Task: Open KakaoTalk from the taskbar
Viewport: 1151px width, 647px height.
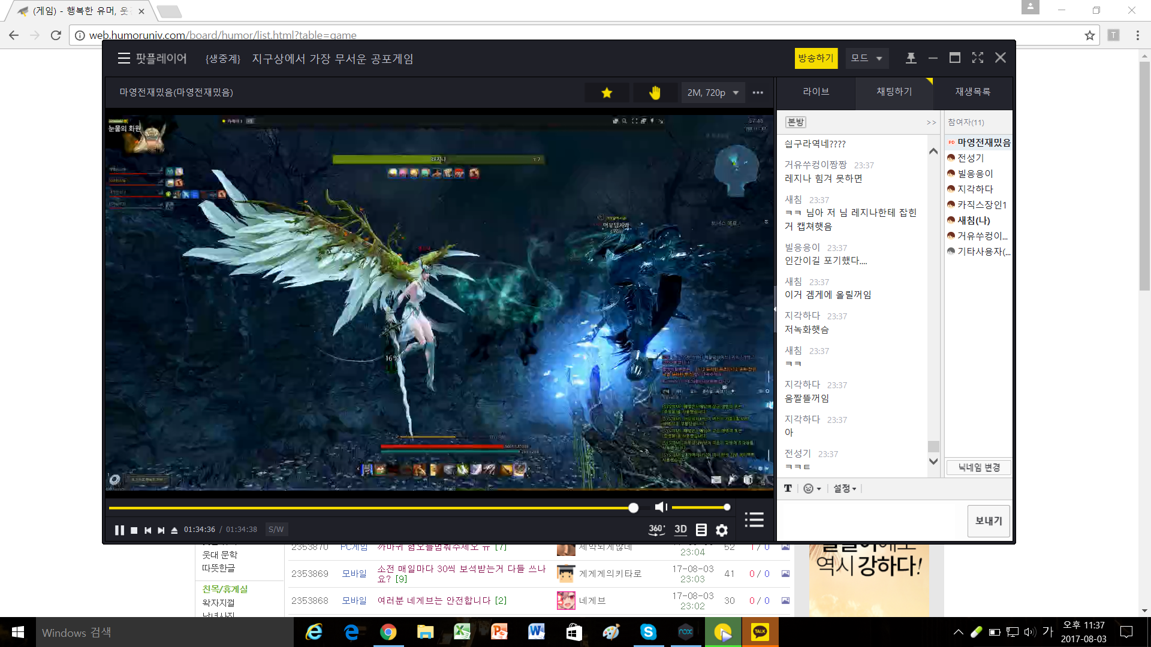Action: point(760,632)
